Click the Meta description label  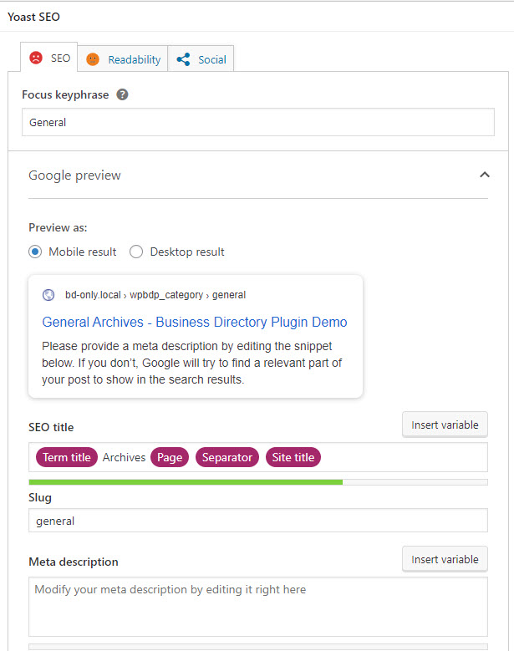[74, 562]
